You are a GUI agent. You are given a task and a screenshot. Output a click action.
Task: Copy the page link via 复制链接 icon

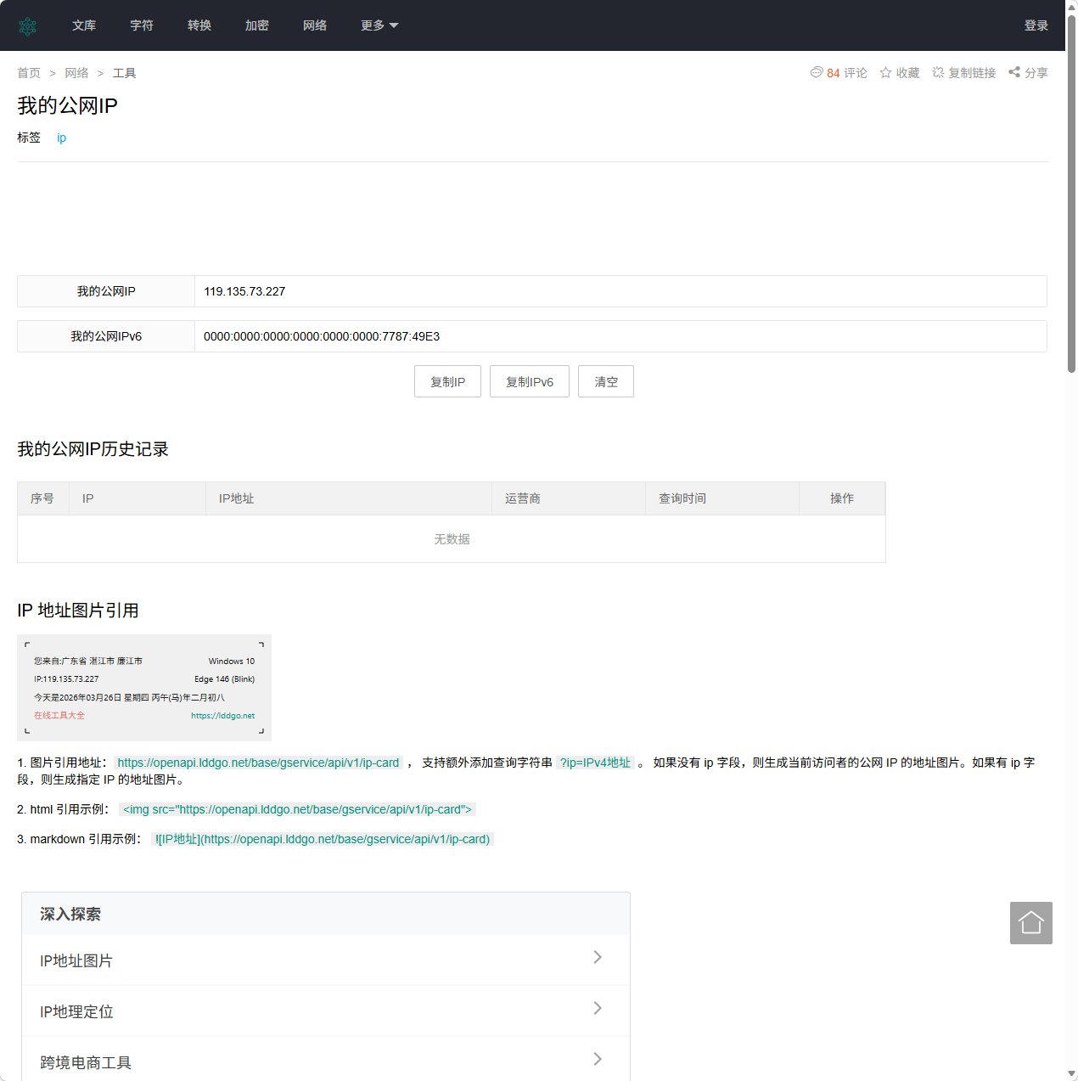point(937,72)
